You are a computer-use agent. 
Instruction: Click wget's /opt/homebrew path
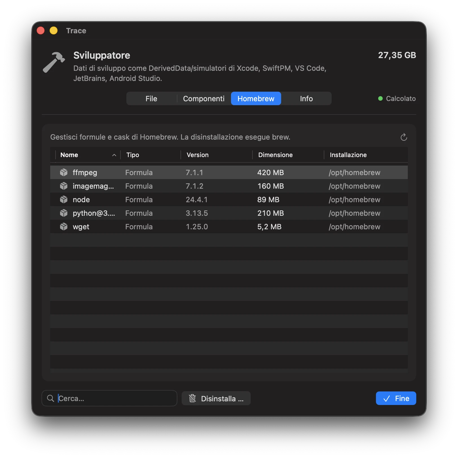pyautogui.click(x=354, y=227)
